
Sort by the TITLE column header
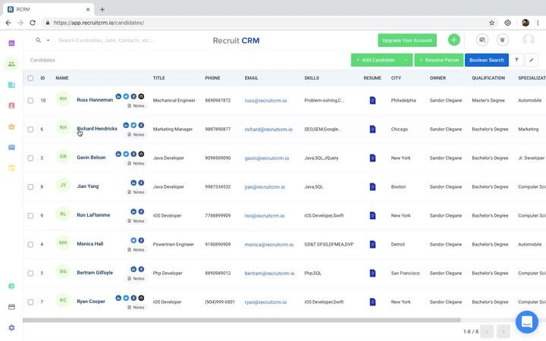[158, 78]
